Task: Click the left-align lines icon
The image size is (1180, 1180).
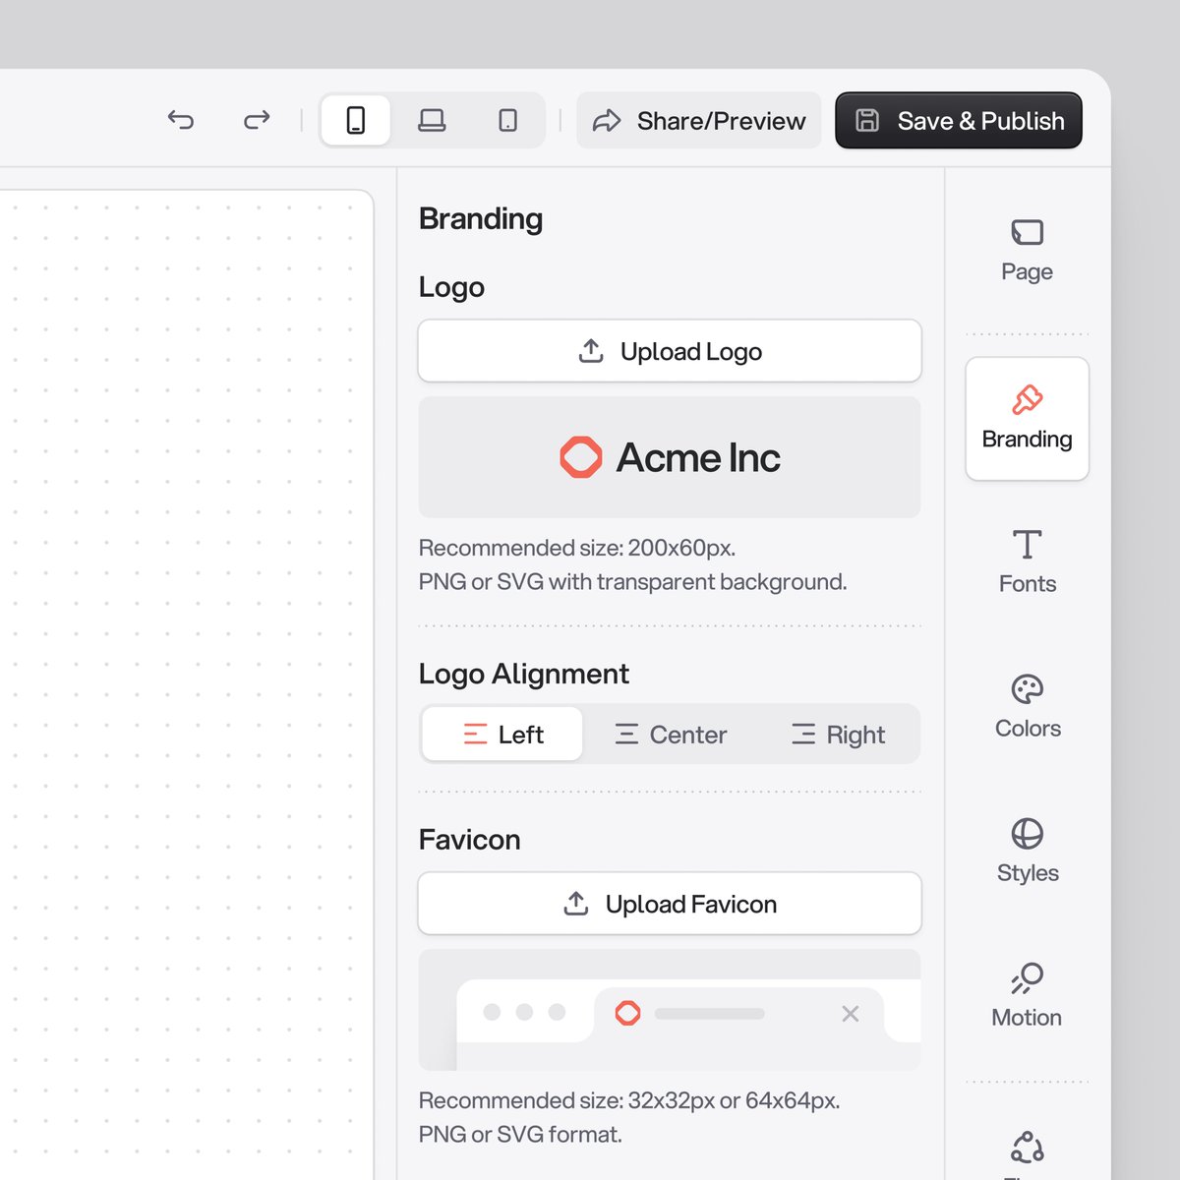Action: 475,735
